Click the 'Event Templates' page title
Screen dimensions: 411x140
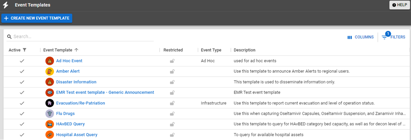(x=33, y=5)
